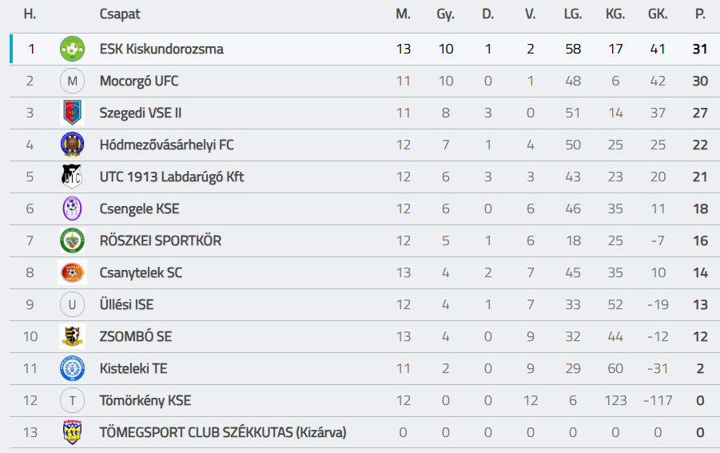The width and height of the screenshot is (720, 453).
Task: Click the P. points column header
Action: pyautogui.click(x=700, y=14)
